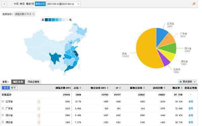Click the trend icon in the 江苏省 row
The width and height of the screenshot is (202, 126).
tap(39, 102)
